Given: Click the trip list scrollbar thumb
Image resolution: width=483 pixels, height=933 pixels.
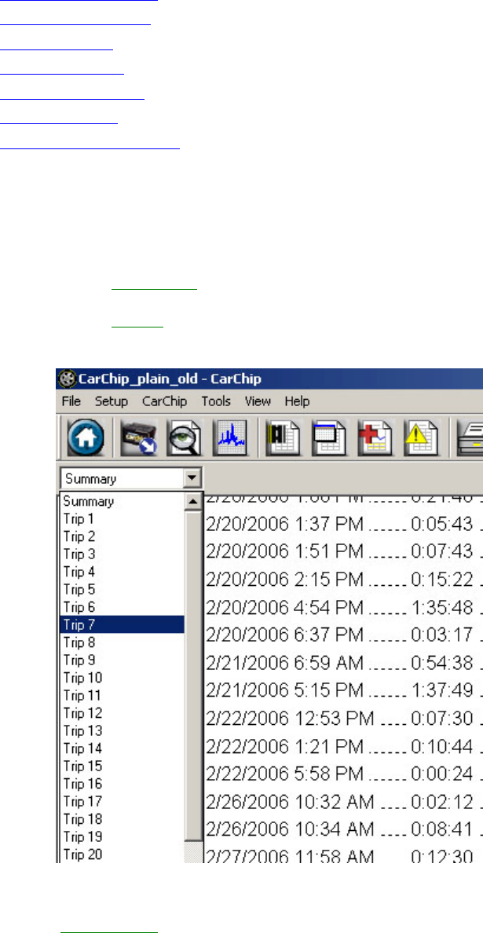Looking at the screenshot, I should click(x=193, y=675).
